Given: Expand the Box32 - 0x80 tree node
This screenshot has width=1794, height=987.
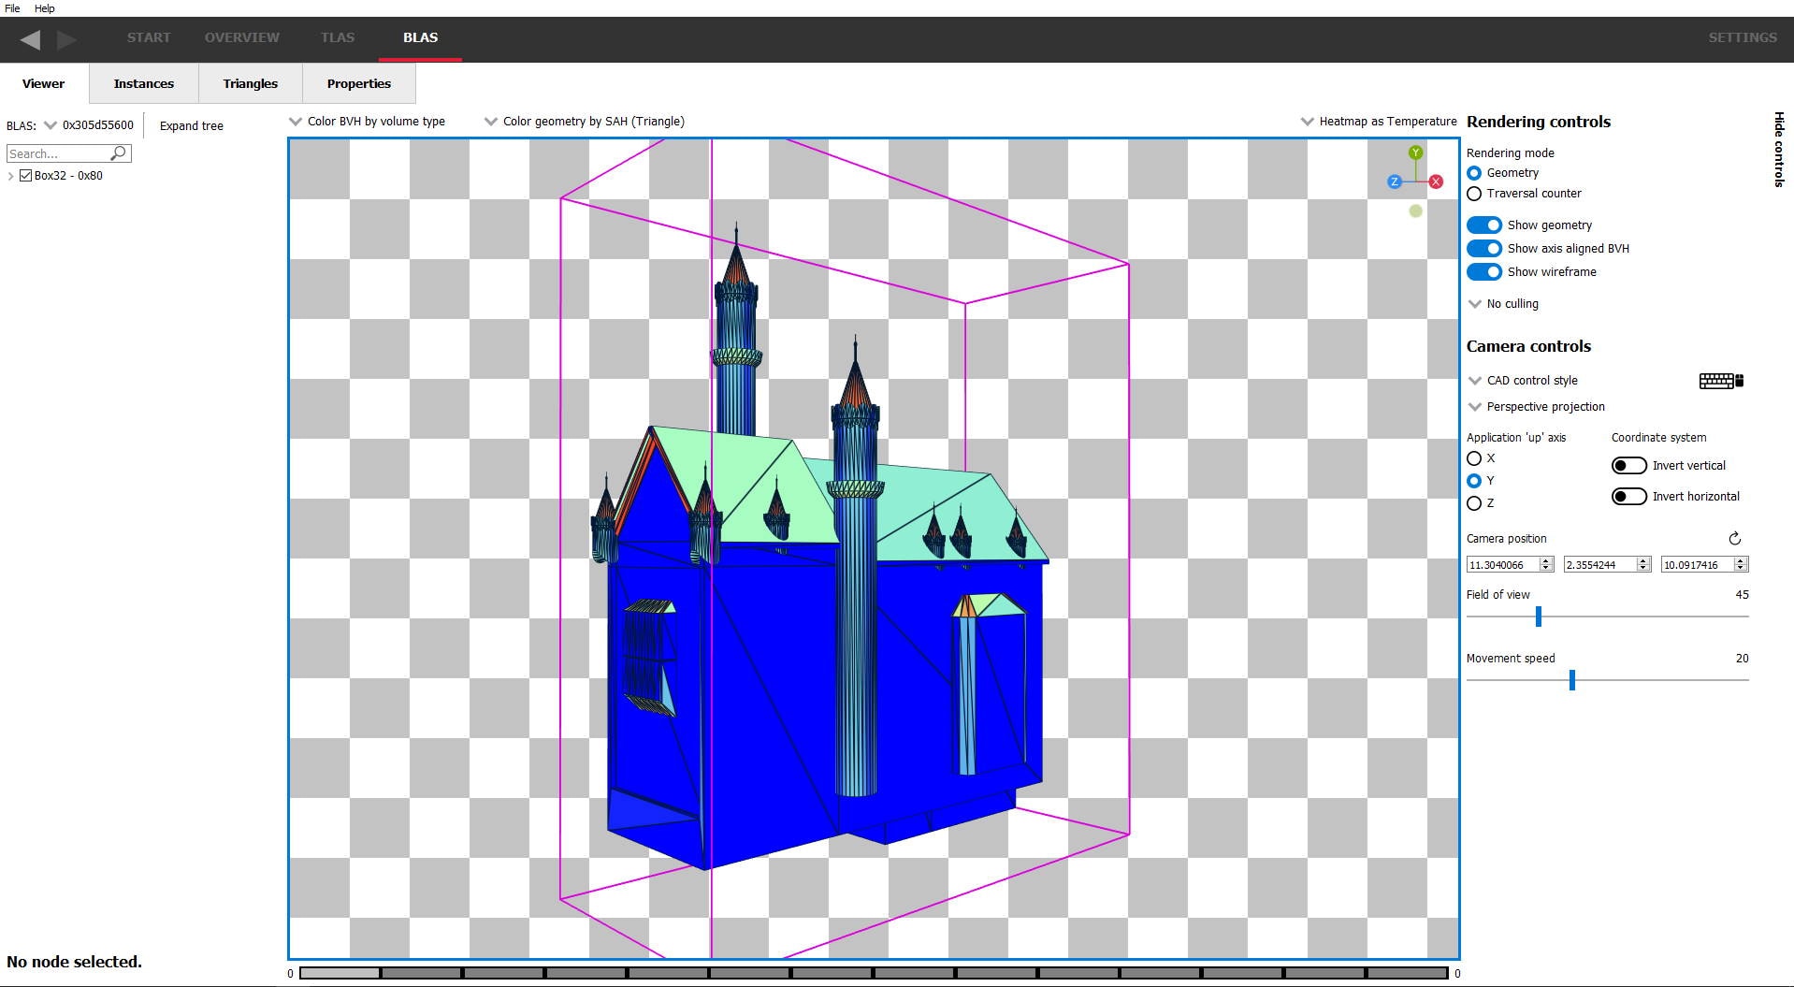Looking at the screenshot, I should pyautogui.click(x=10, y=176).
